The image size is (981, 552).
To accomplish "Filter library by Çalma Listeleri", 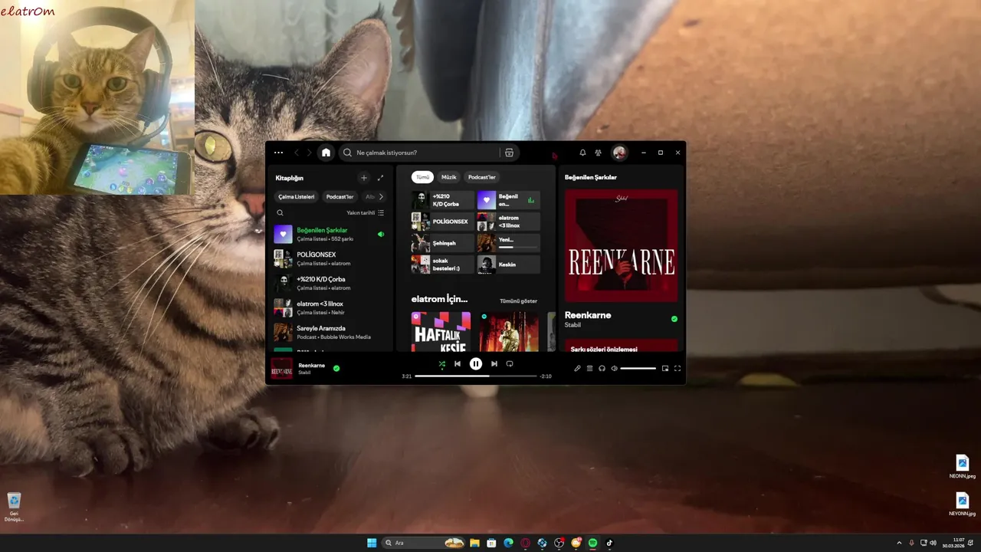I will tap(297, 196).
